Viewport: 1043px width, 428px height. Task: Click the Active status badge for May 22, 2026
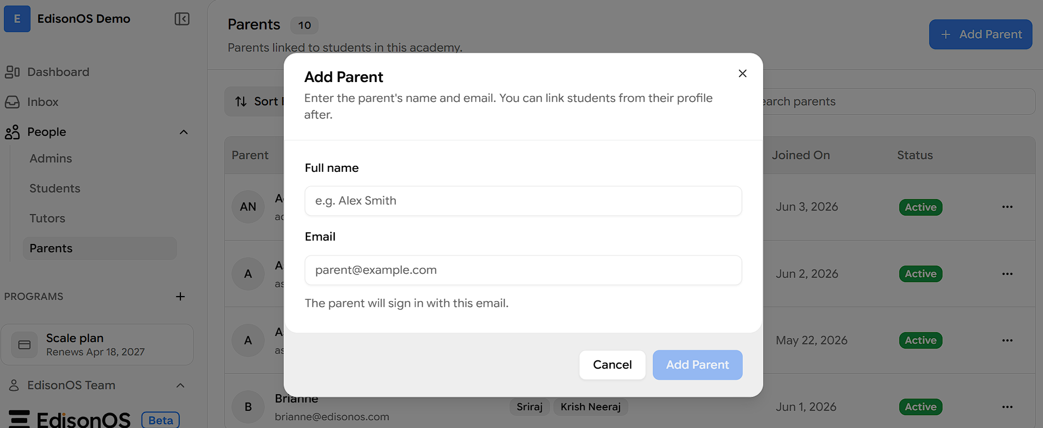[920, 340]
